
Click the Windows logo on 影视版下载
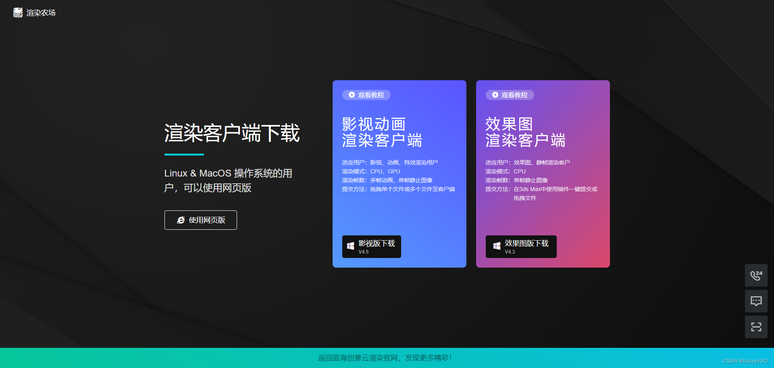[350, 246]
